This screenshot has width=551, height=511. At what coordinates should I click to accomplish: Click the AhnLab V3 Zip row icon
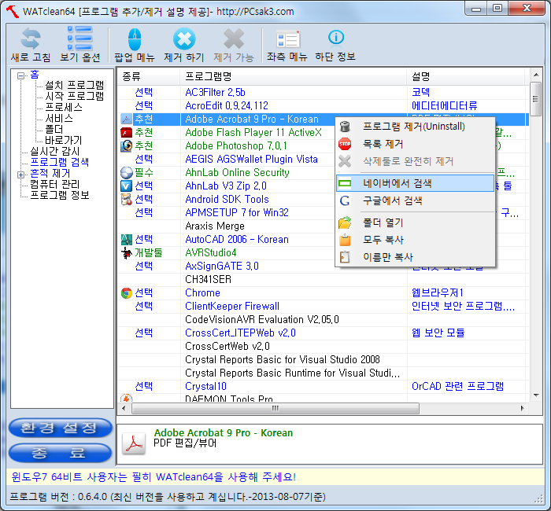(x=126, y=186)
